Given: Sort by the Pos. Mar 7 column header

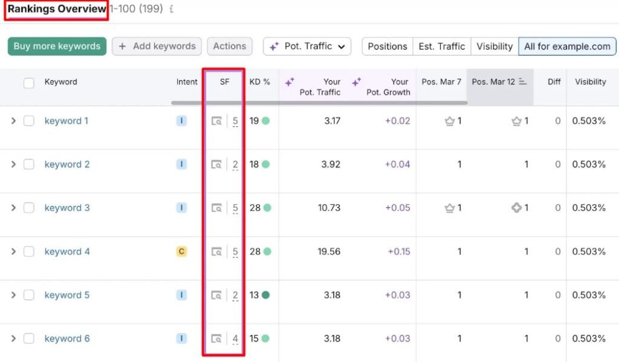Looking at the screenshot, I should tap(441, 82).
